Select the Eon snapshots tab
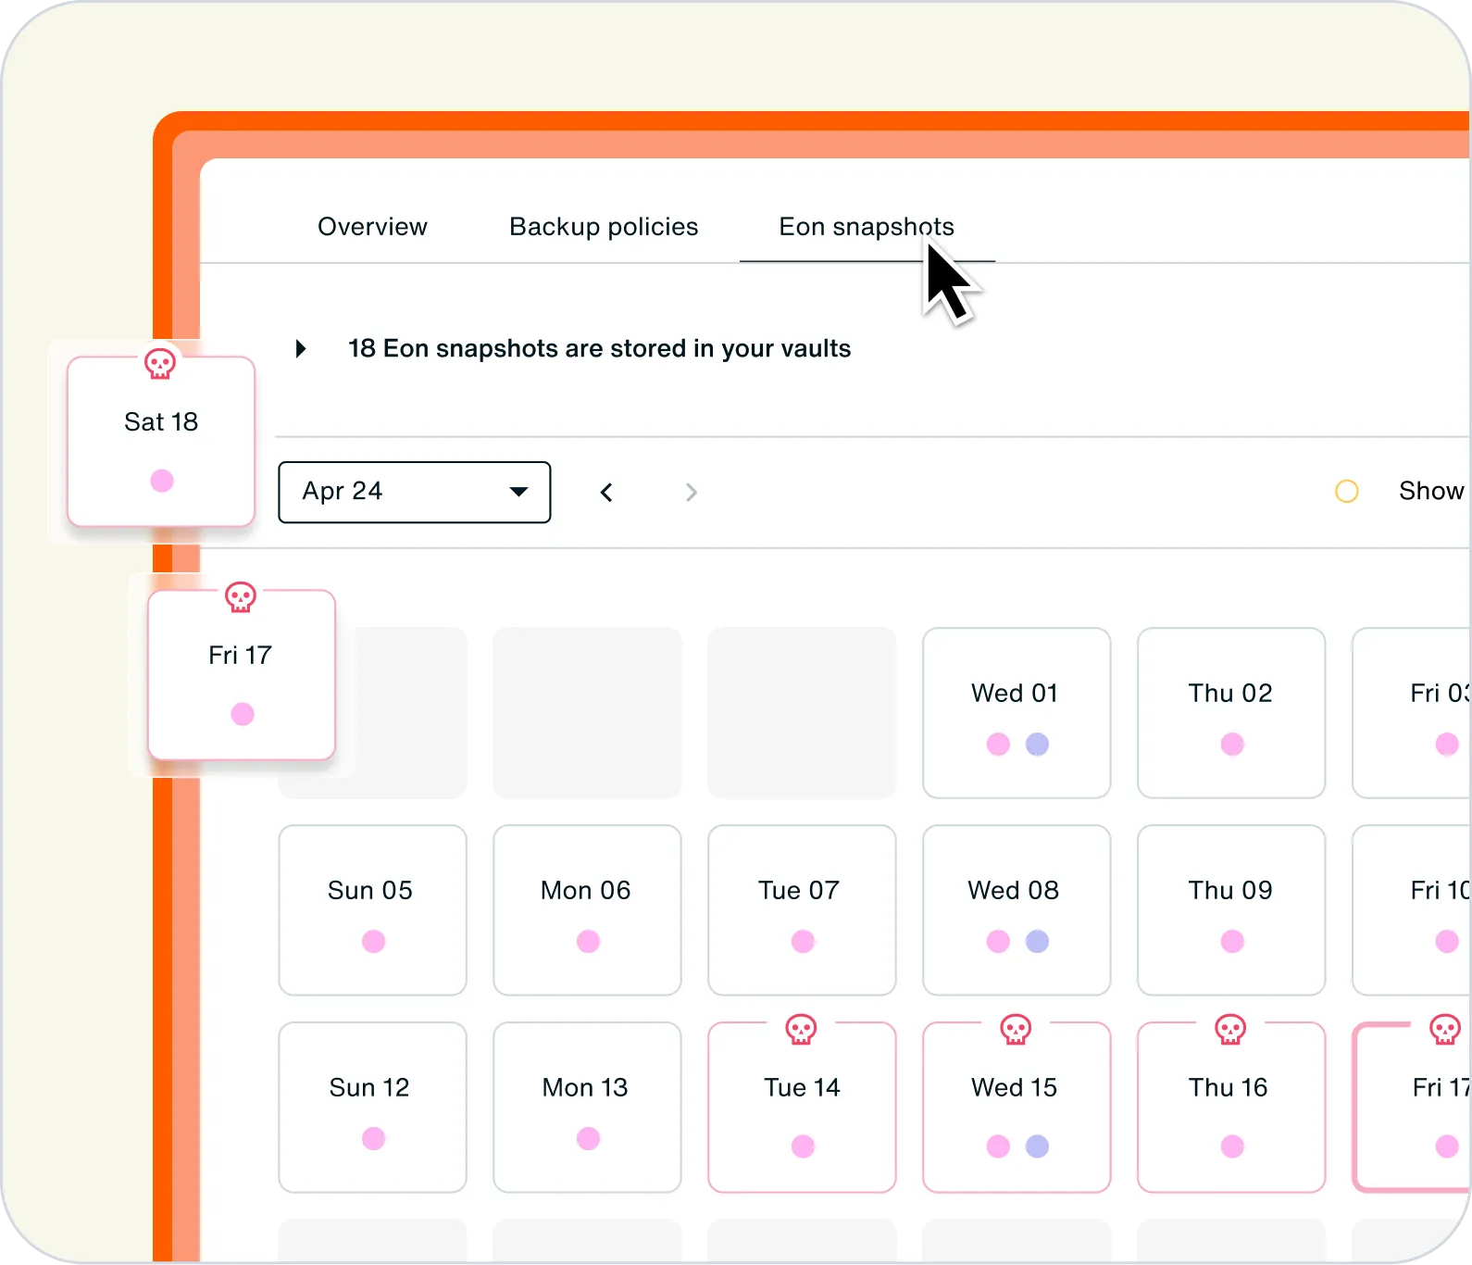Image resolution: width=1472 pixels, height=1265 pixels. (867, 227)
